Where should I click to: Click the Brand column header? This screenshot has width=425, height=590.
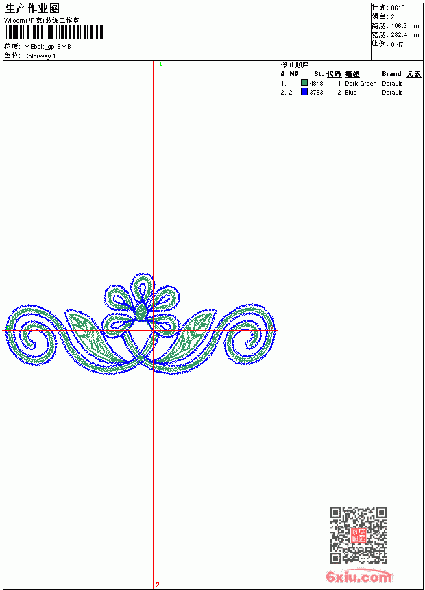[391, 74]
